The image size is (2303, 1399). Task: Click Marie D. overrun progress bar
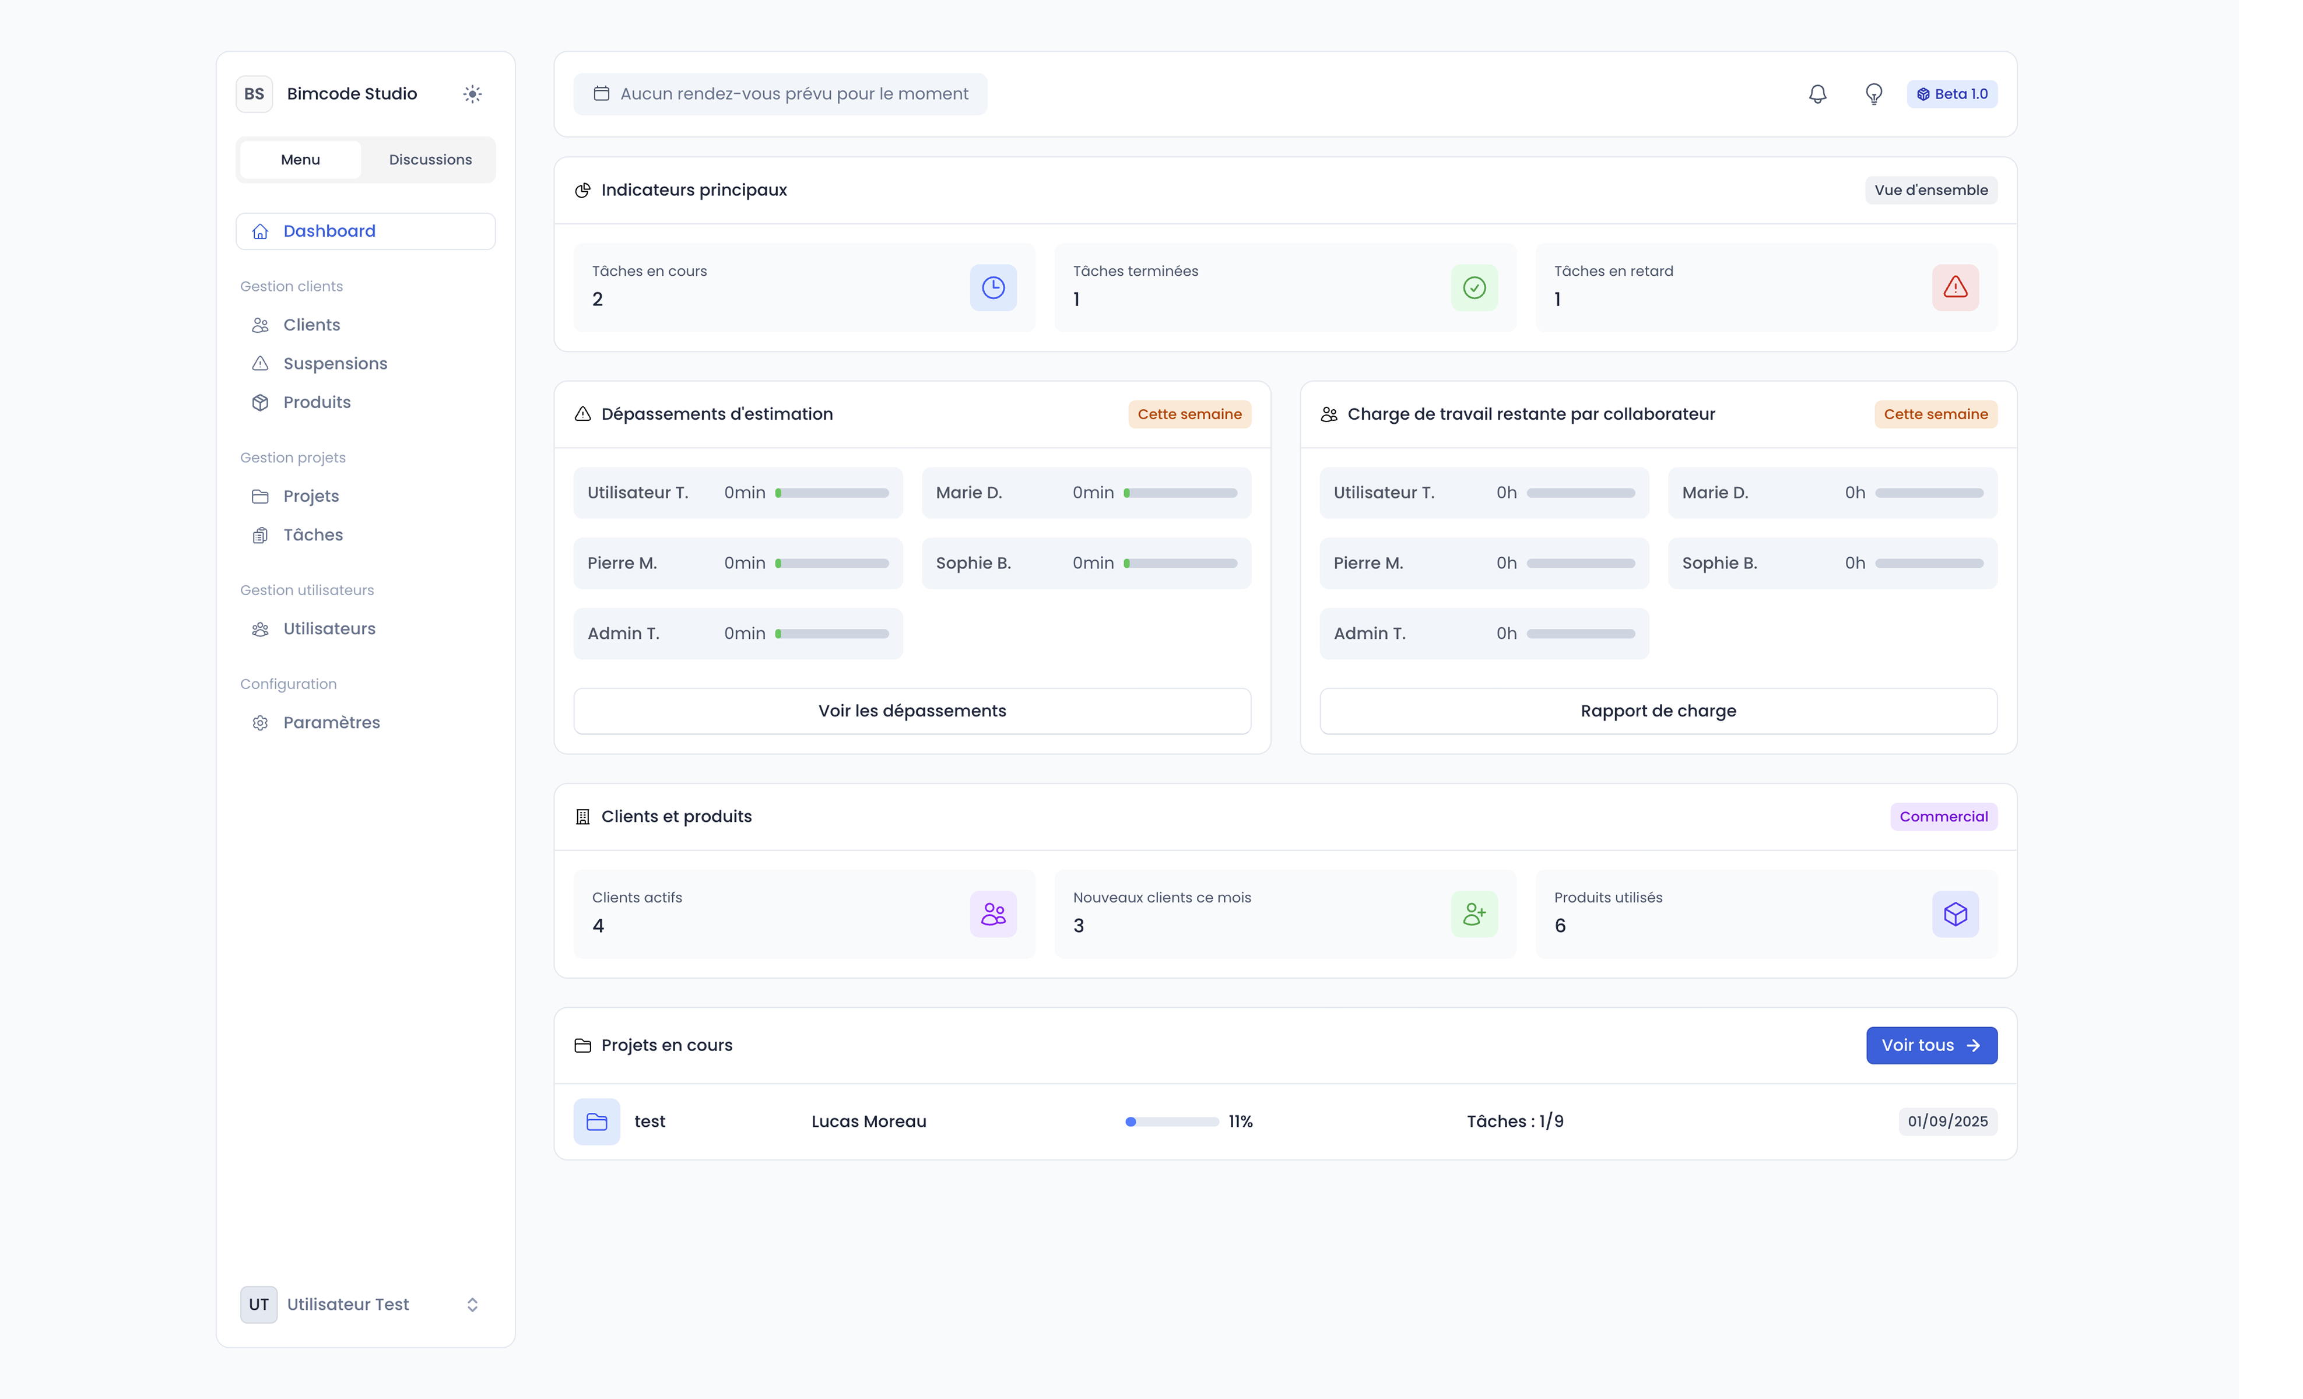[1181, 493]
